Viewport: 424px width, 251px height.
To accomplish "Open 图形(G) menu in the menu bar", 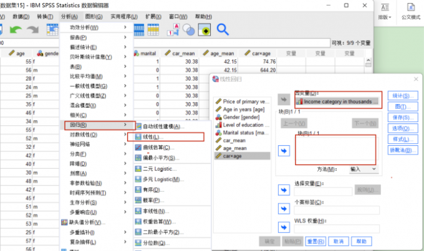I will (94, 16).
